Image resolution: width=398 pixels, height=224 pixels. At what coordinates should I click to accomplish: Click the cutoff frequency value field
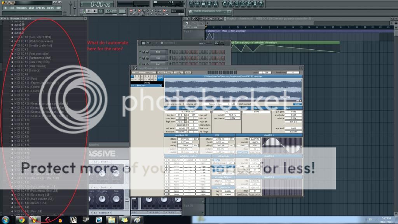[x=232, y=115]
